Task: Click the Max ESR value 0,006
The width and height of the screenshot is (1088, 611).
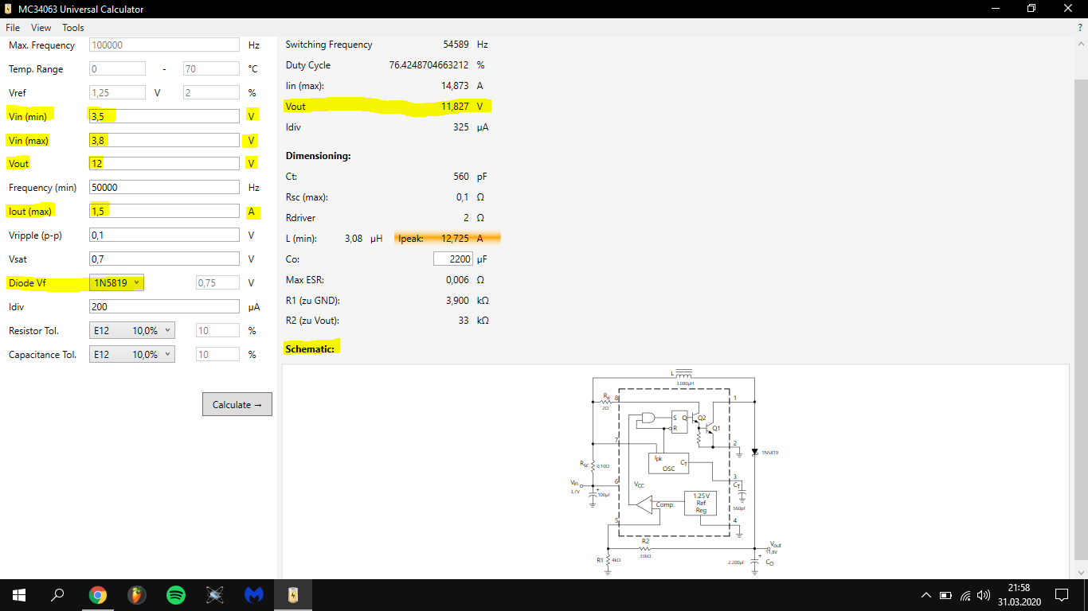Action: pyautogui.click(x=457, y=280)
